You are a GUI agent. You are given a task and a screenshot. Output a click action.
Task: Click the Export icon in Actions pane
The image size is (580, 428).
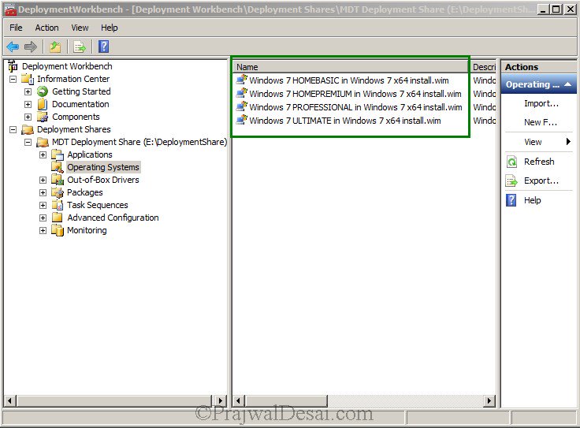[511, 181]
